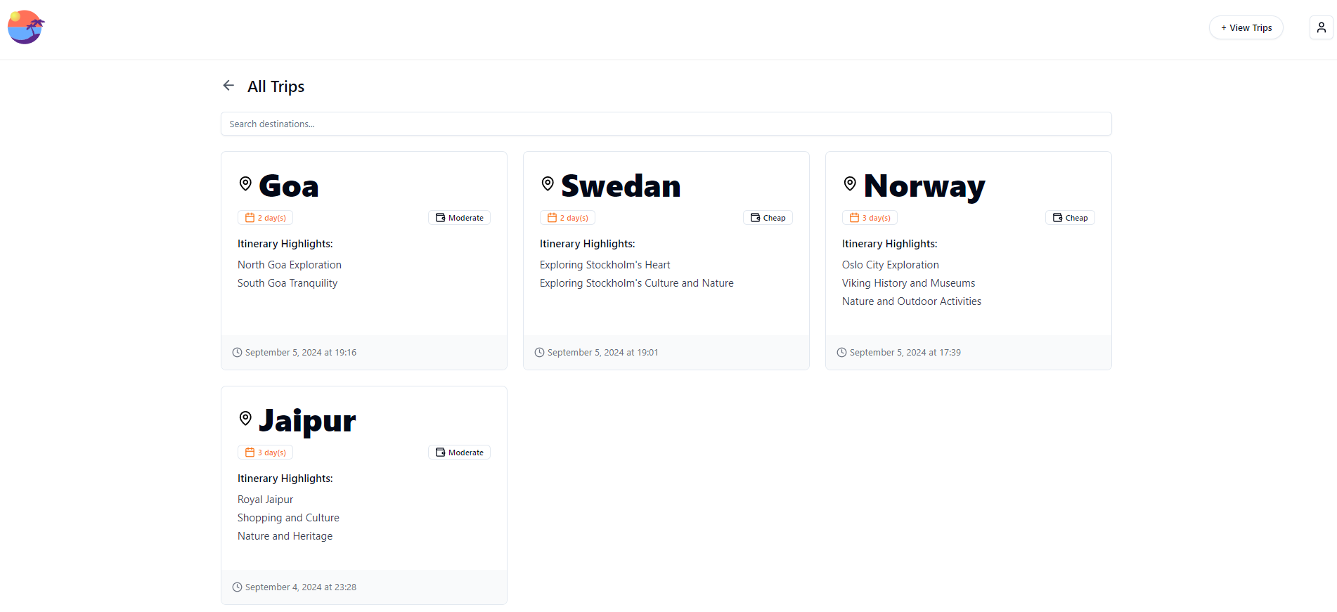The width and height of the screenshot is (1337, 612).
Task: Click the View Trips button
Action: tap(1246, 27)
